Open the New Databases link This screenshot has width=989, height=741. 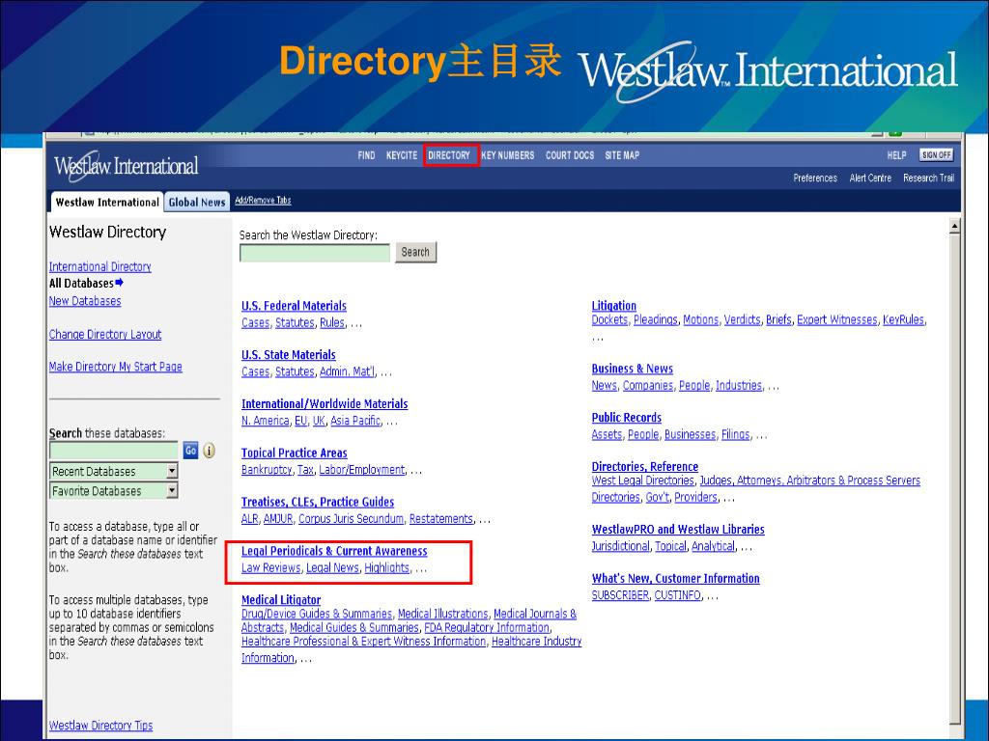click(x=85, y=301)
